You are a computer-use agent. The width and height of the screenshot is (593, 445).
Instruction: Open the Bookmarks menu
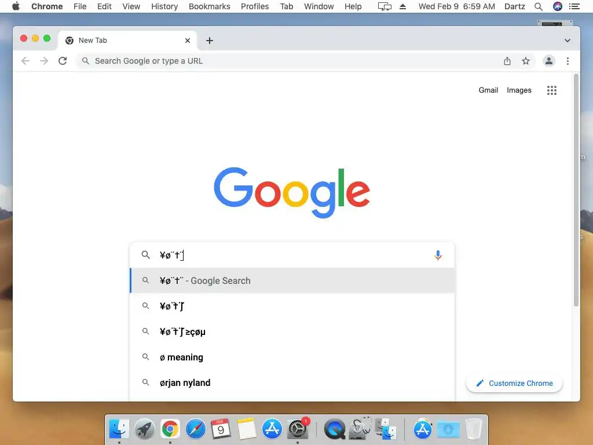pyautogui.click(x=209, y=6)
